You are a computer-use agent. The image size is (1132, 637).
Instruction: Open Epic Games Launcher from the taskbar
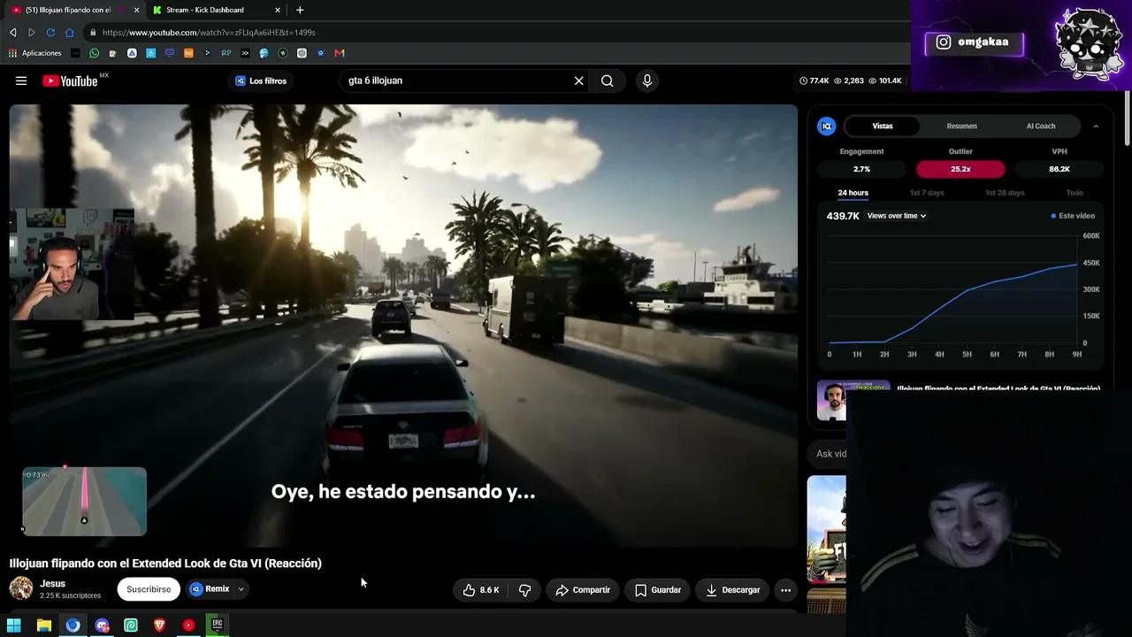[218, 625]
